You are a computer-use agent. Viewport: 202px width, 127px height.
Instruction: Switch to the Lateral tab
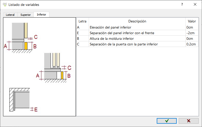pos(10,15)
